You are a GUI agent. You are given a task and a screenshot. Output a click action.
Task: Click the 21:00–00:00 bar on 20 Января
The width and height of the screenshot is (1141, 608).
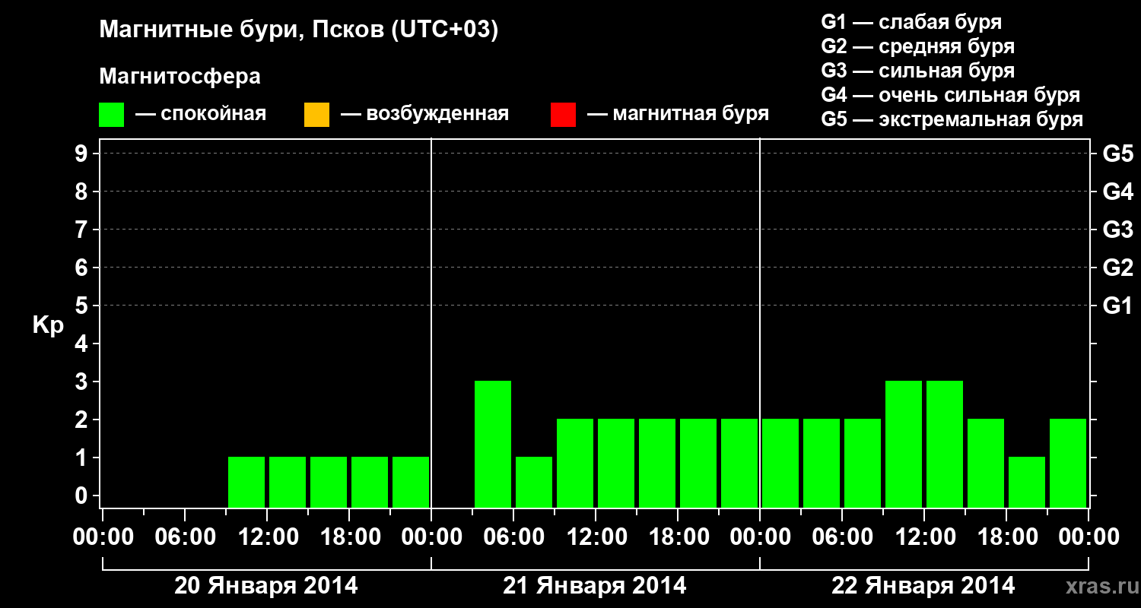(411, 482)
